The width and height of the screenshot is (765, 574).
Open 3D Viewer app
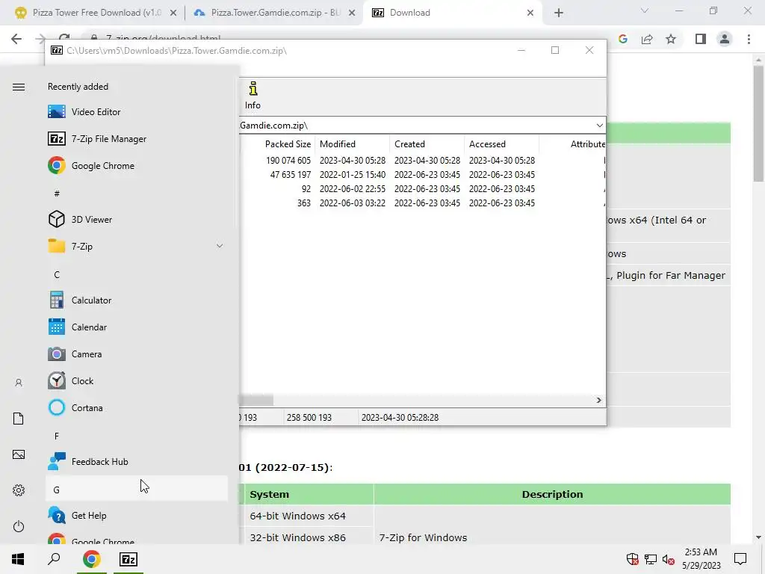point(137,219)
